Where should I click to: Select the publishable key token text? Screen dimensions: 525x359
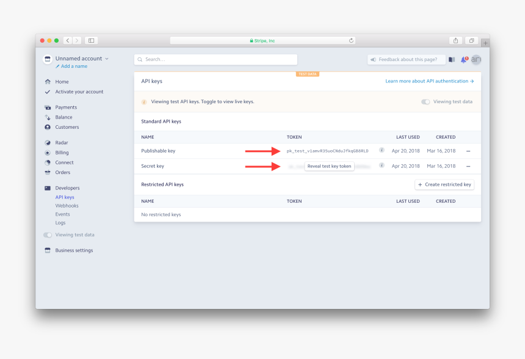(x=327, y=151)
